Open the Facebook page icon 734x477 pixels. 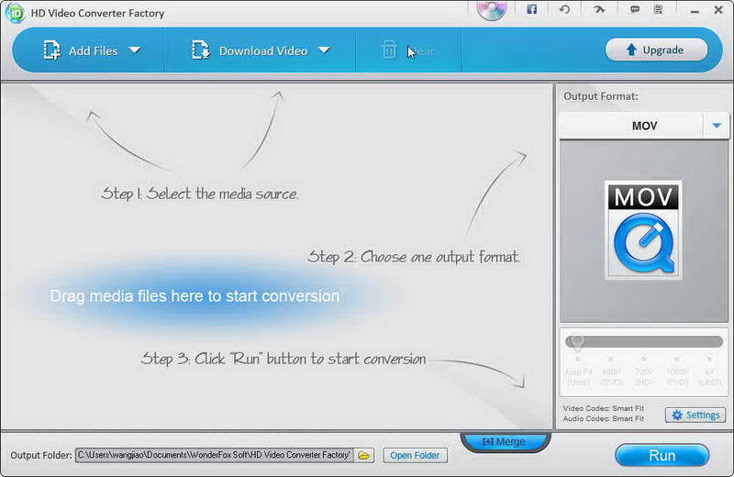point(532,9)
